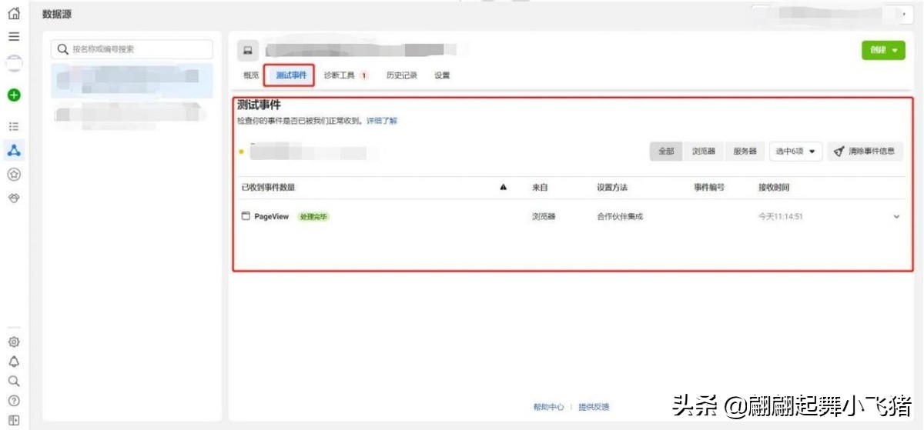Click the 浏览器 cell in PageView row
The image size is (924, 430).
point(544,217)
